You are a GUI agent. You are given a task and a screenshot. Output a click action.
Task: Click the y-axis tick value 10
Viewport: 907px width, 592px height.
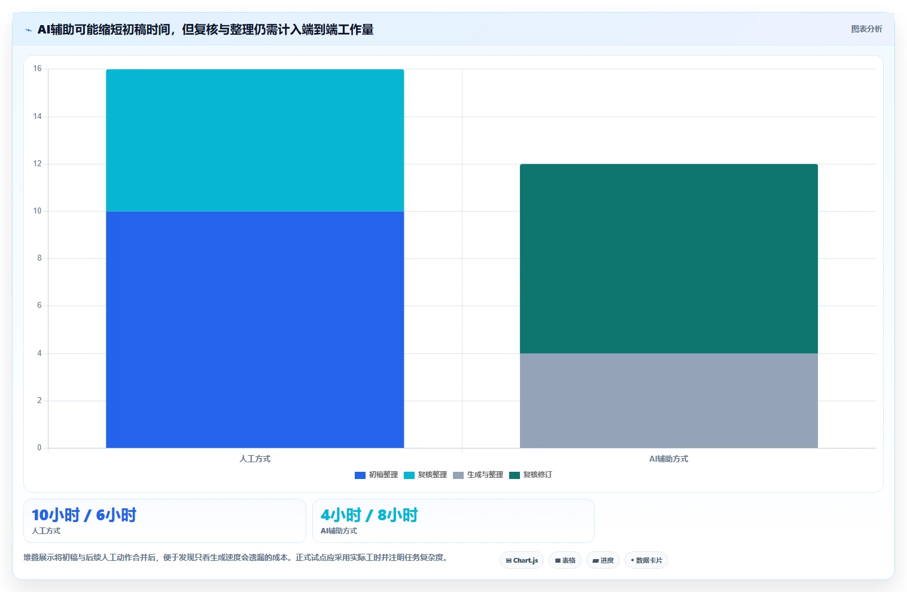click(x=38, y=211)
